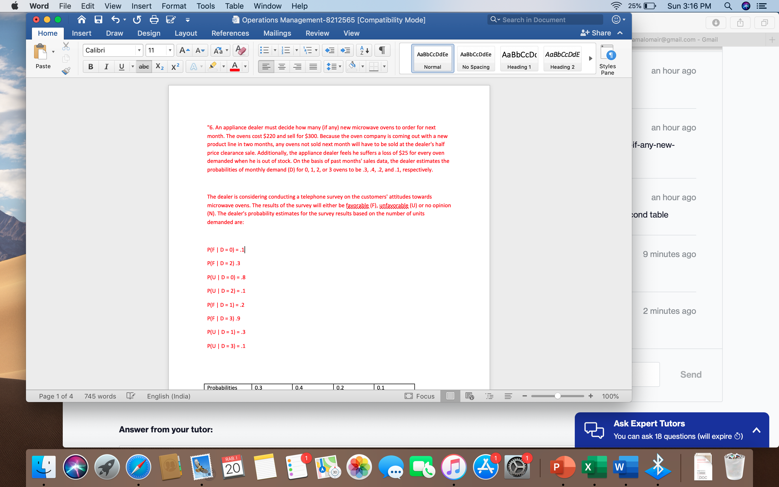Switch to the References ribbon tab
Viewport: 779px width, 487px height.
coord(230,33)
